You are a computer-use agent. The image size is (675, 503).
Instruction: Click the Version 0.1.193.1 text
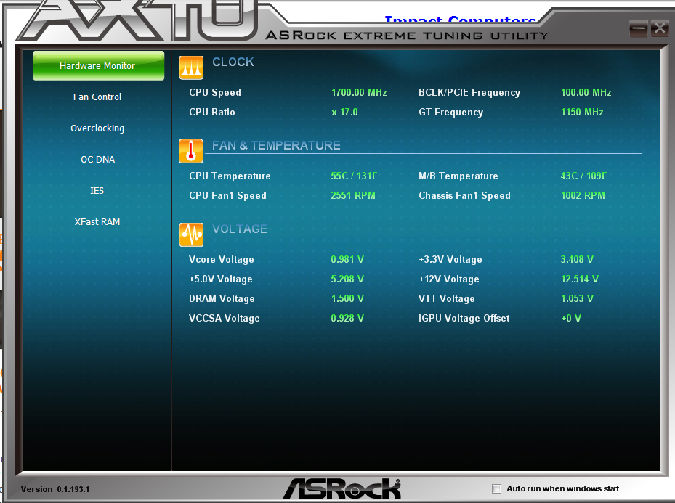pos(55,489)
